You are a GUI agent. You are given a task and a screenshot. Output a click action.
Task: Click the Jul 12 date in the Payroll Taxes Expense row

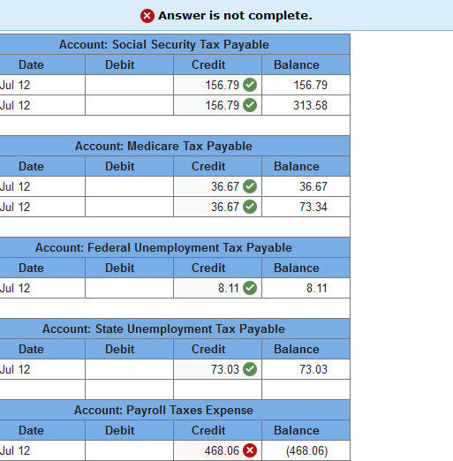point(15,450)
